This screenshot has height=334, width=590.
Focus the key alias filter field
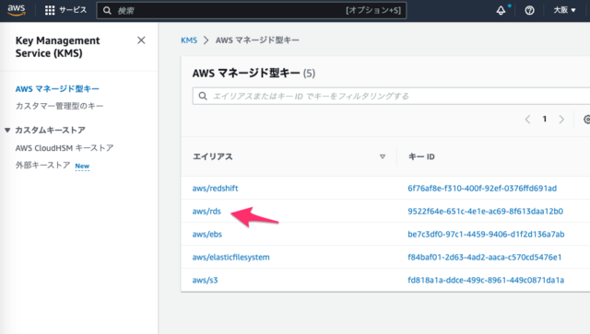click(391, 97)
